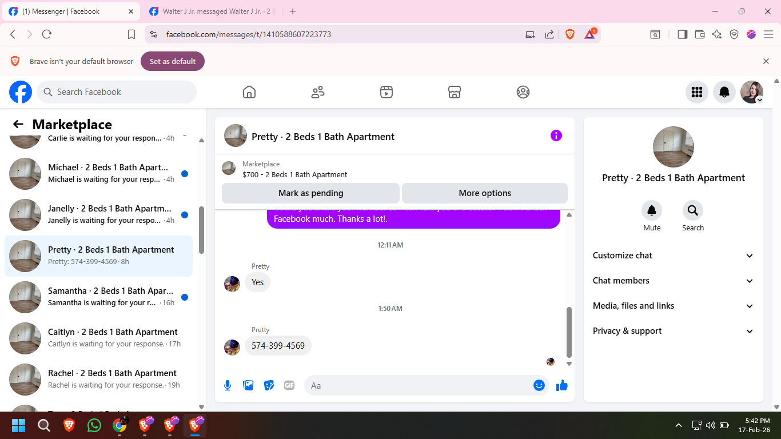Image resolution: width=781 pixels, height=439 pixels.
Task: Focus the Search Facebook field
Action: [117, 92]
